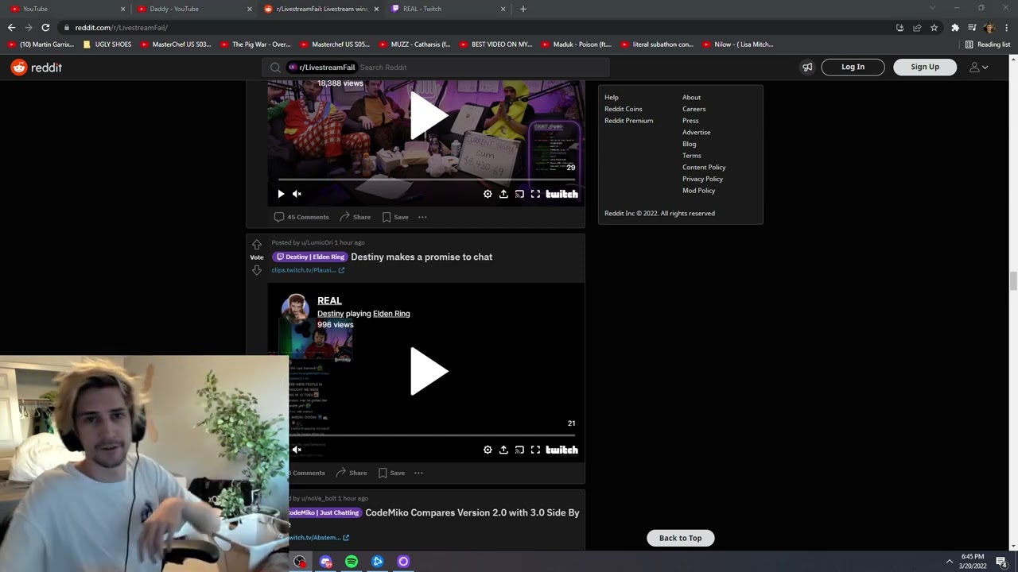Open the user account dropdown menu
The image size is (1018, 572).
[978, 68]
